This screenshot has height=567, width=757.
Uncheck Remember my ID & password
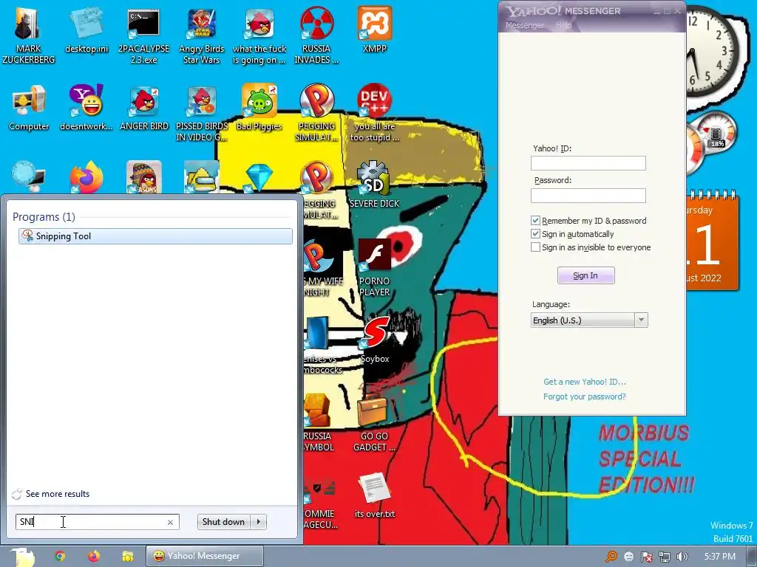point(535,220)
